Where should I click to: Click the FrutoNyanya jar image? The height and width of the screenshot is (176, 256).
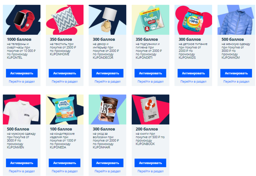(x=193, y=20)
